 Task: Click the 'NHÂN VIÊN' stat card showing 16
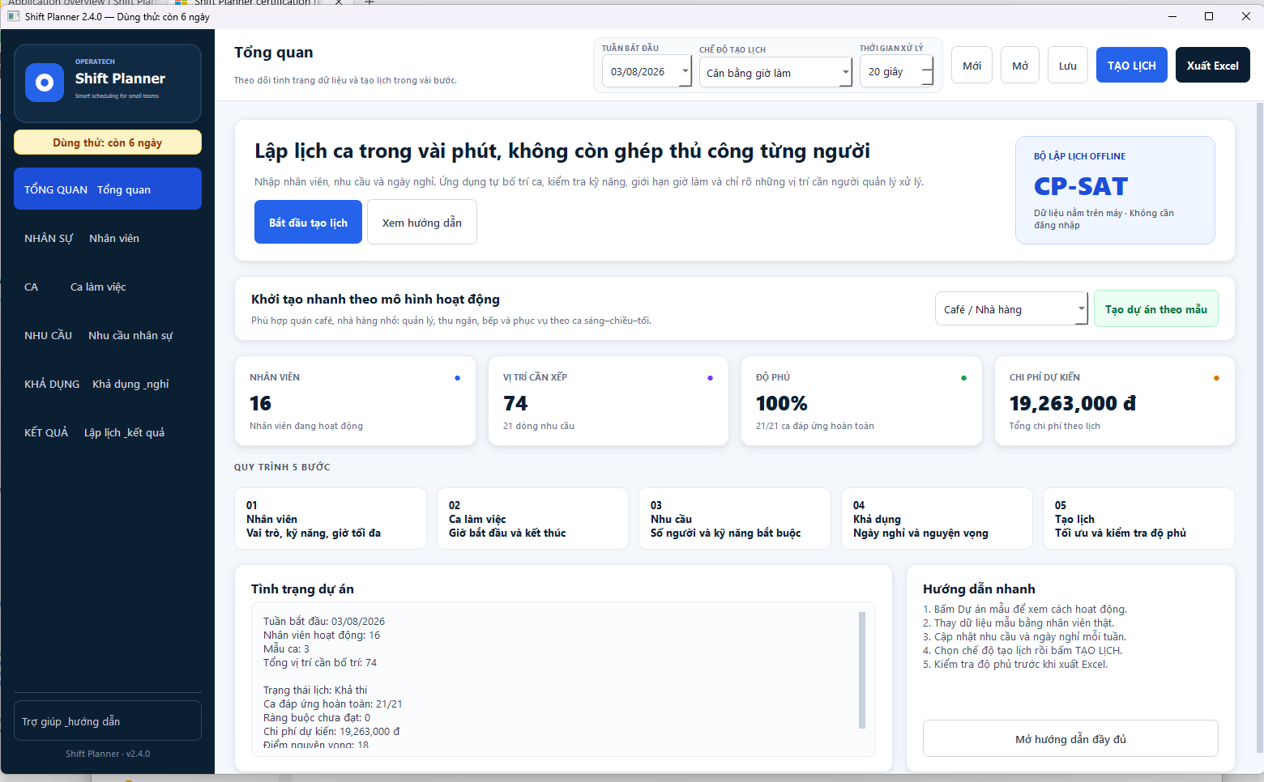point(355,401)
